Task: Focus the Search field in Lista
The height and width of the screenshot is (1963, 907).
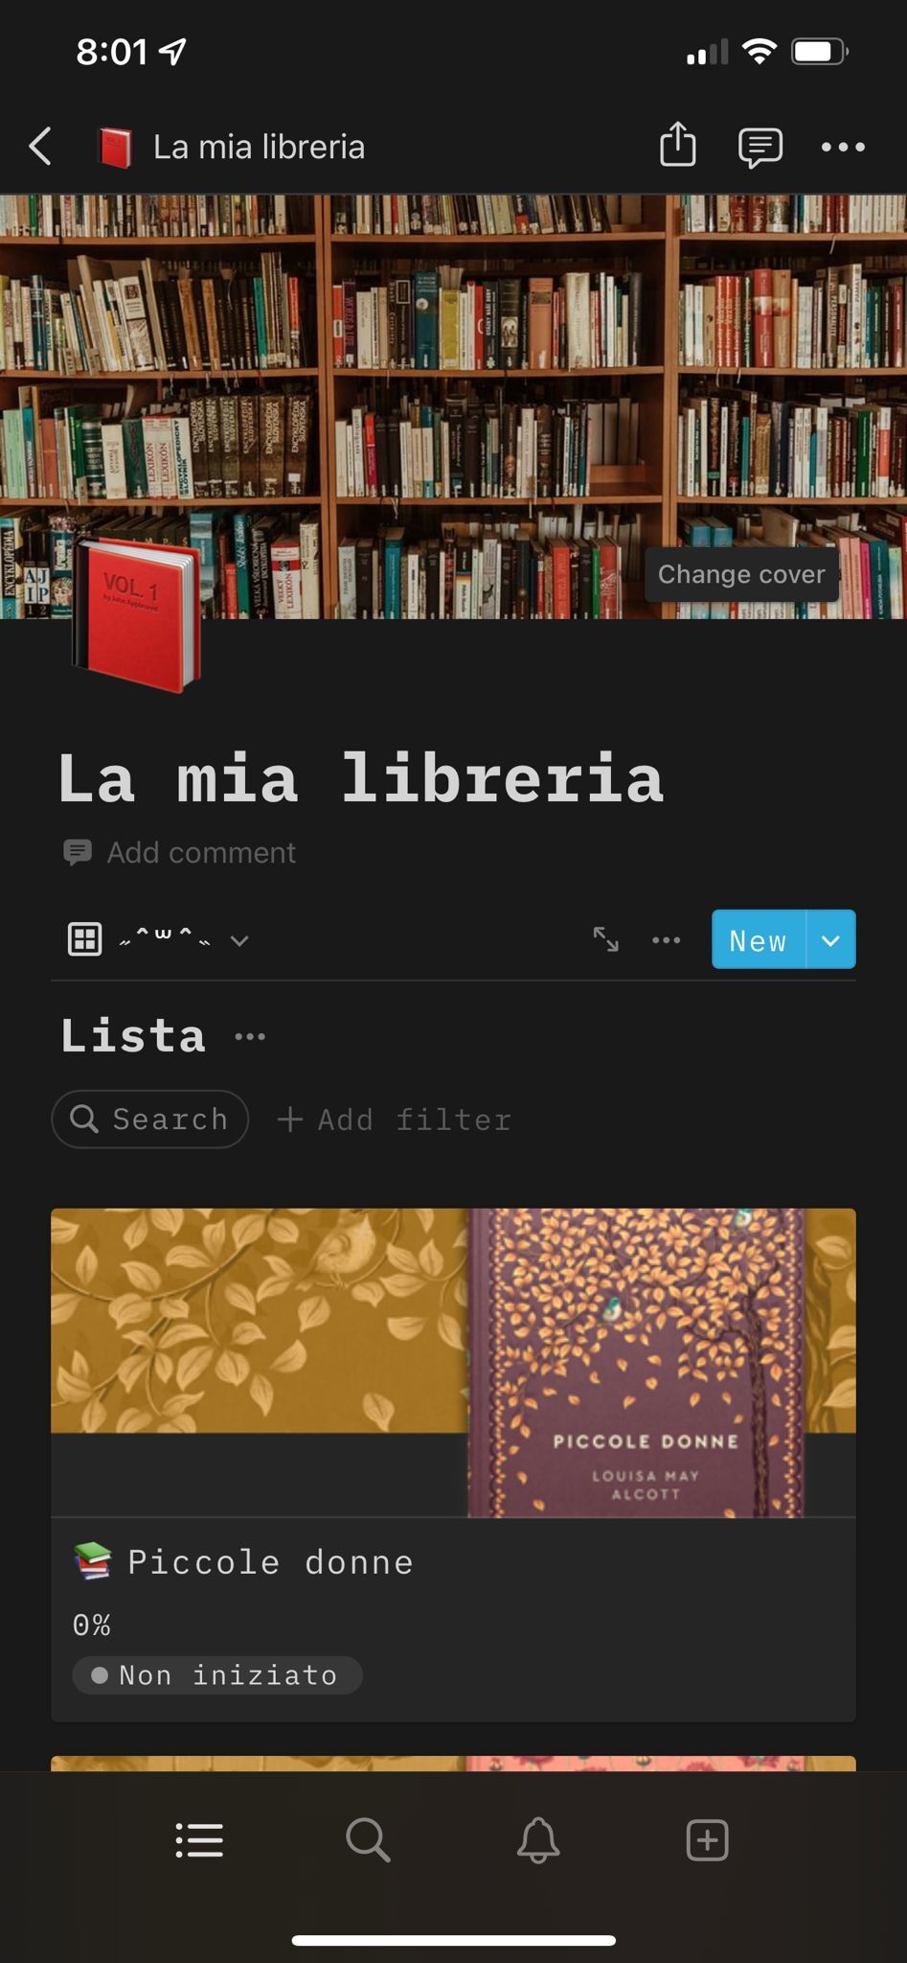Action: pos(150,1119)
